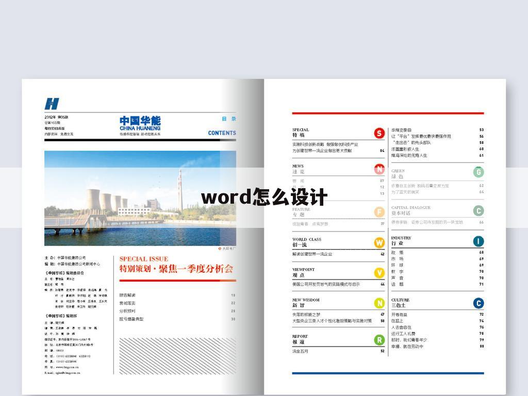
Task: Click the '失落的核能之梦' article
Action: click(x=306, y=315)
